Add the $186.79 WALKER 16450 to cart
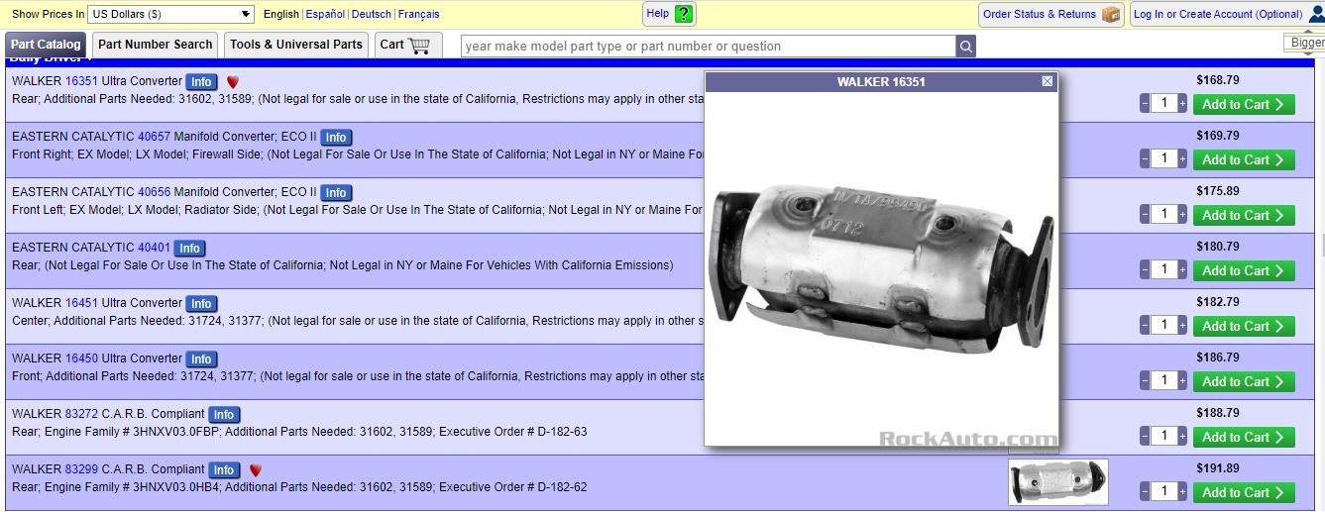 pyautogui.click(x=1244, y=381)
